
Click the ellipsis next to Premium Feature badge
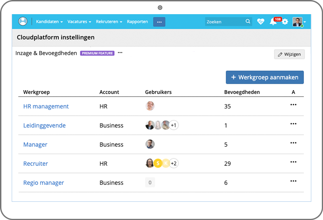pyautogui.click(x=120, y=53)
